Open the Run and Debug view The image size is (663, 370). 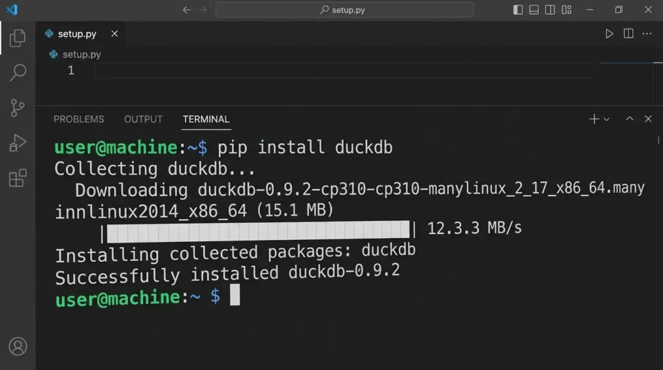tap(17, 143)
